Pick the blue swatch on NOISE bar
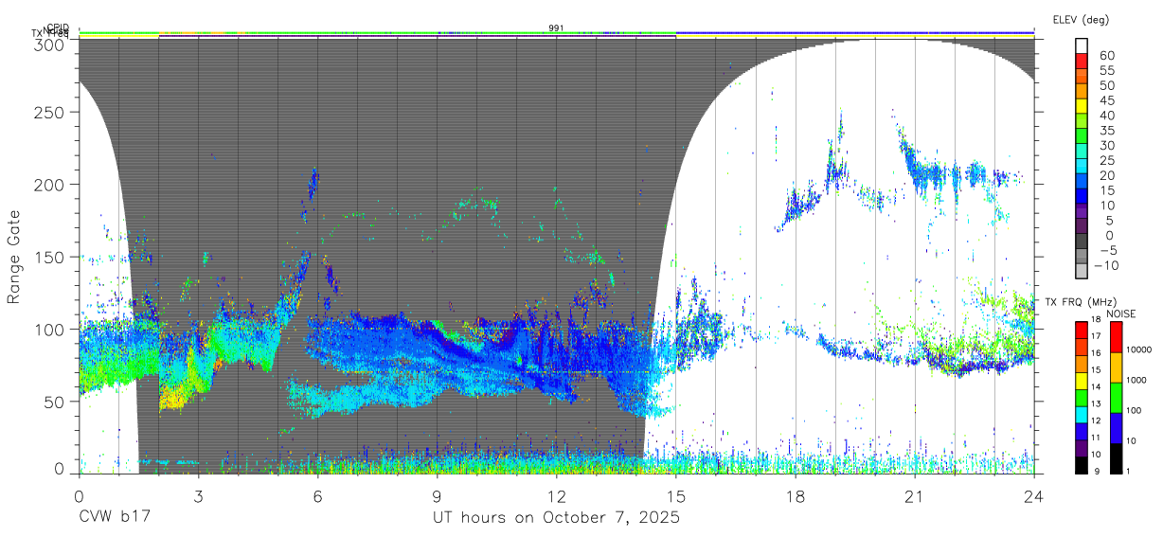 [x=1116, y=428]
